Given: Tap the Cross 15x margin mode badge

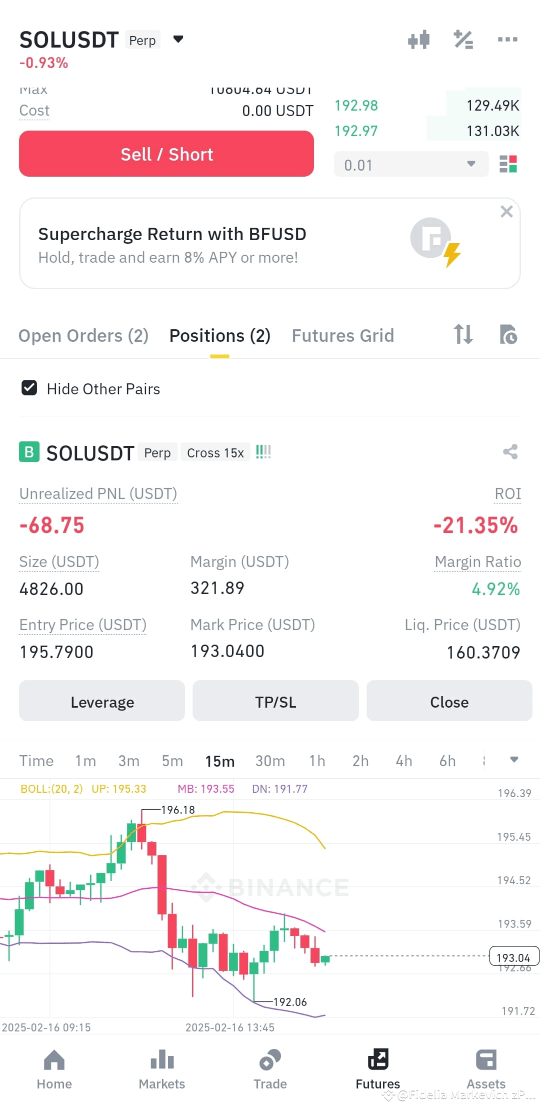Looking at the screenshot, I should pos(215,452).
